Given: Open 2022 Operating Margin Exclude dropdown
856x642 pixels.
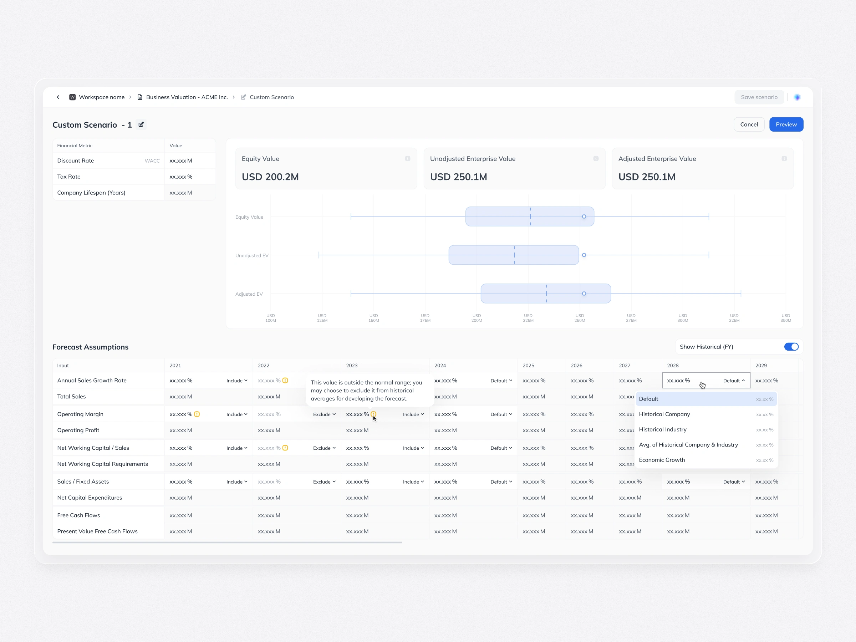Looking at the screenshot, I should (324, 414).
